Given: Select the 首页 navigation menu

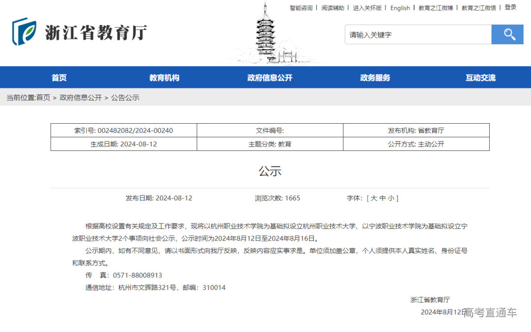Looking at the screenshot, I should pyautogui.click(x=59, y=77).
